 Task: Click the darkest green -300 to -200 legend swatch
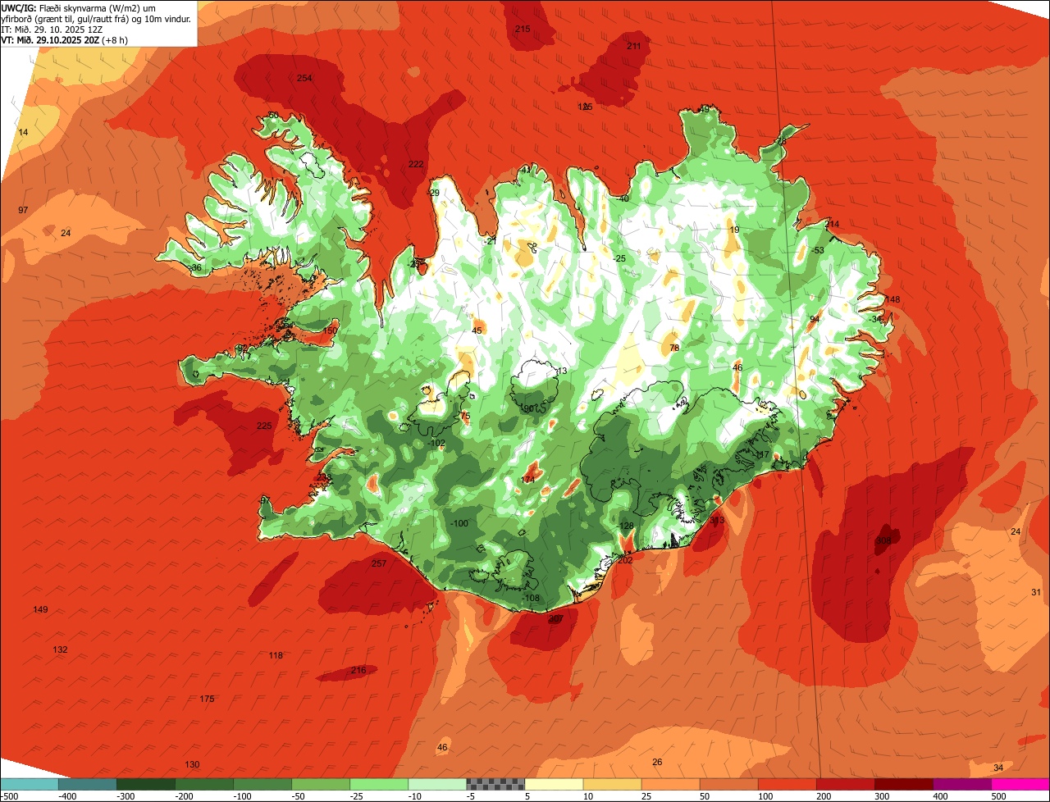(146, 784)
